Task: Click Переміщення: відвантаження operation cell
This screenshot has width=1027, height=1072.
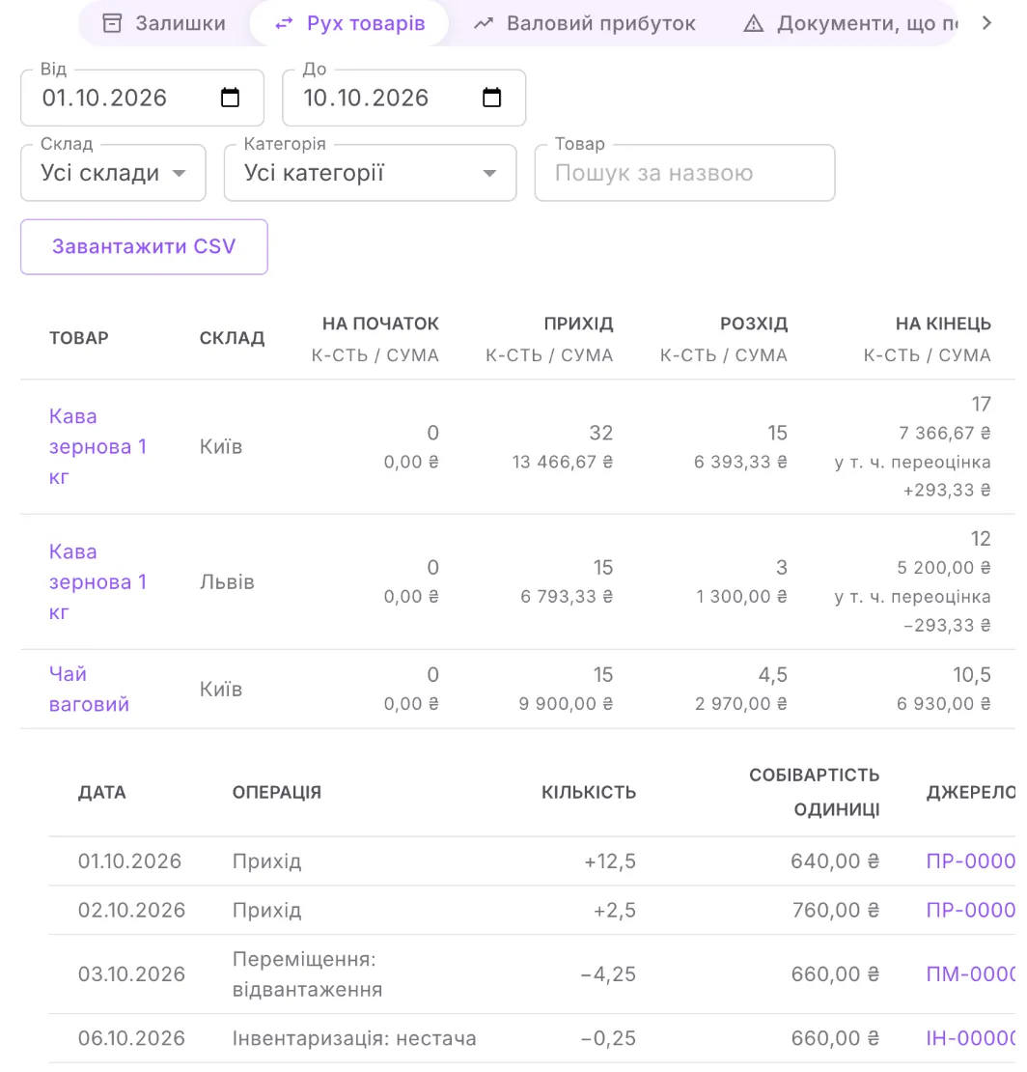Action: click(307, 973)
